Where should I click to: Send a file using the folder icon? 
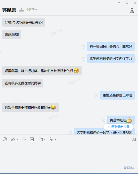point(41,139)
